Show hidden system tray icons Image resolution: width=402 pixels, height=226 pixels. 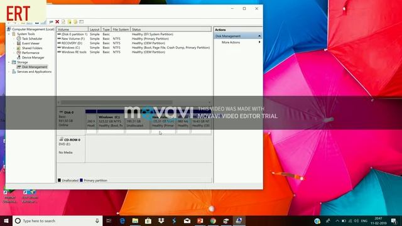(x=337, y=221)
